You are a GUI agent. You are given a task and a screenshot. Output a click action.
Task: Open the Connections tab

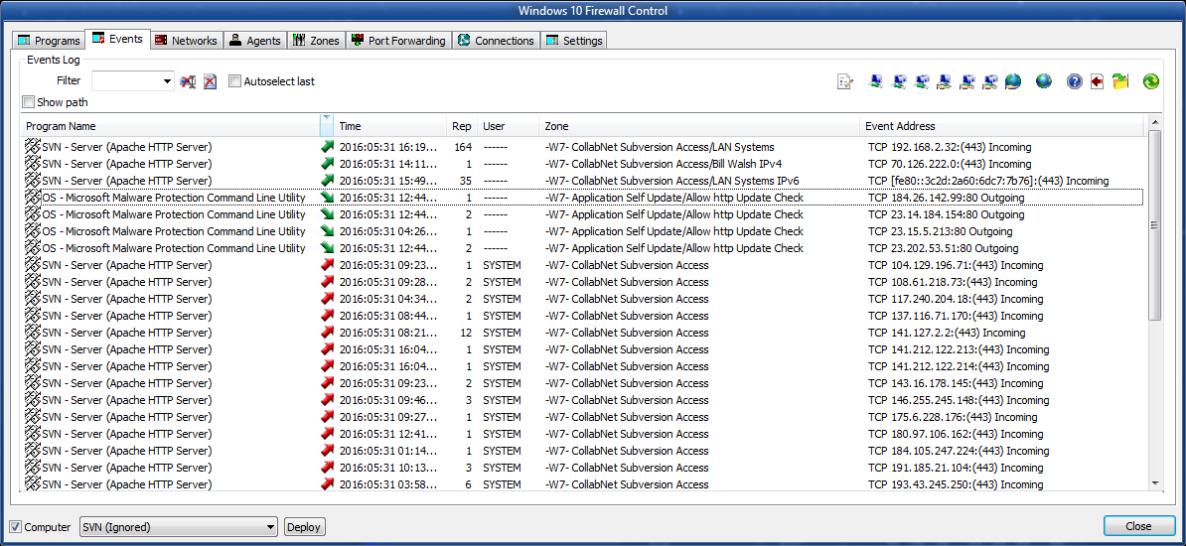point(497,40)
